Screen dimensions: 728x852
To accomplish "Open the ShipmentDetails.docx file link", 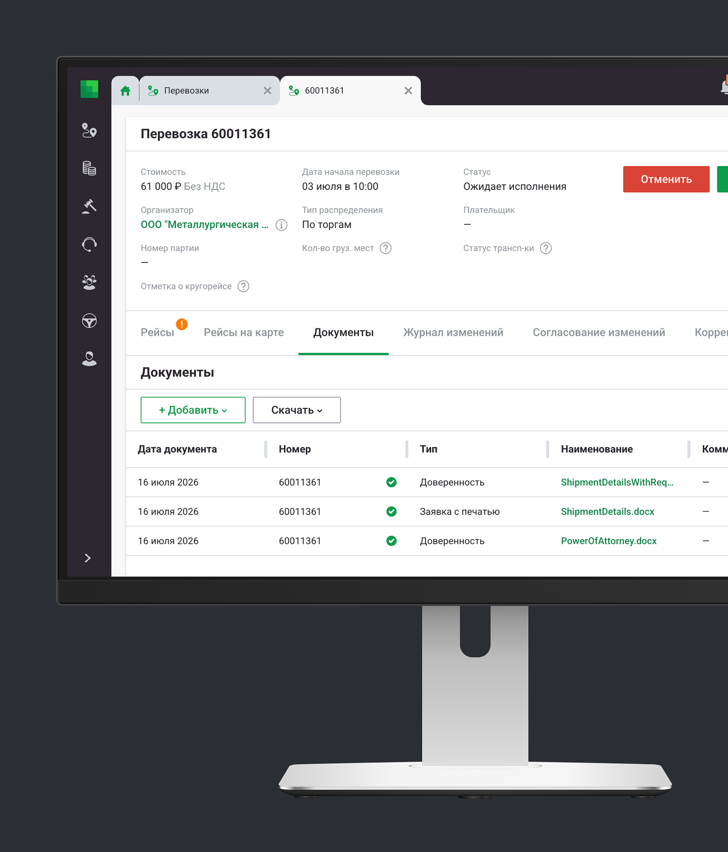I will 607,511.
